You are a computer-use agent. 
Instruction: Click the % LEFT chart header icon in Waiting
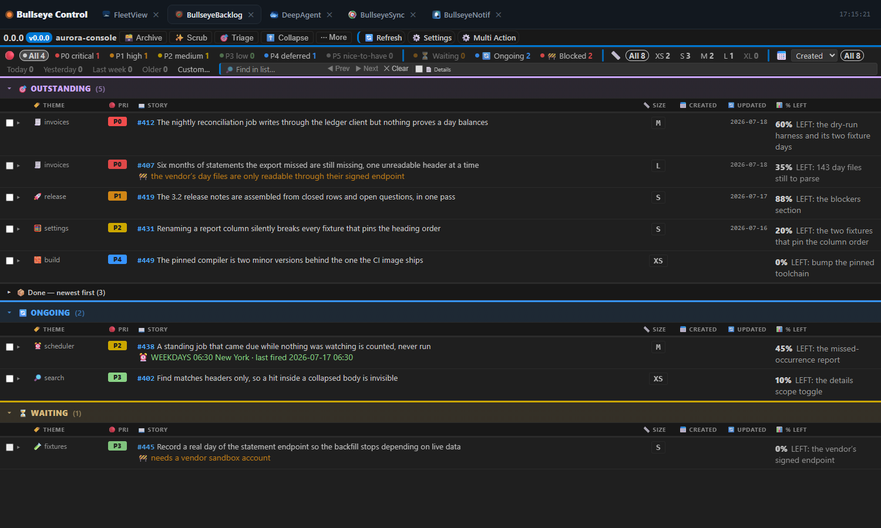779,430
